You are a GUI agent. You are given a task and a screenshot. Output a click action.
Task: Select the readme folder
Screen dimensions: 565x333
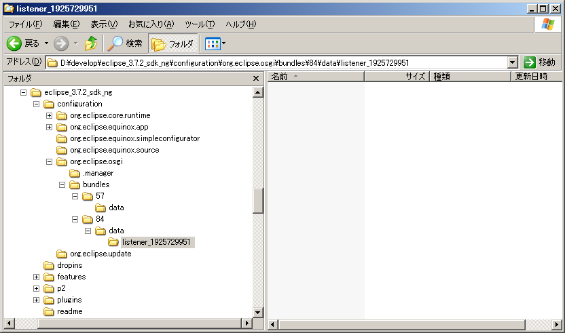(x=69, y=311)
